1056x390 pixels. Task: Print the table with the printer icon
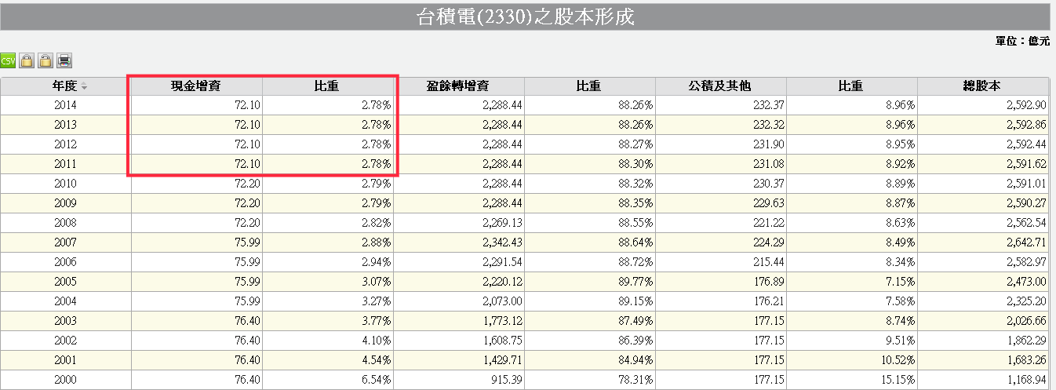(64, 60)
